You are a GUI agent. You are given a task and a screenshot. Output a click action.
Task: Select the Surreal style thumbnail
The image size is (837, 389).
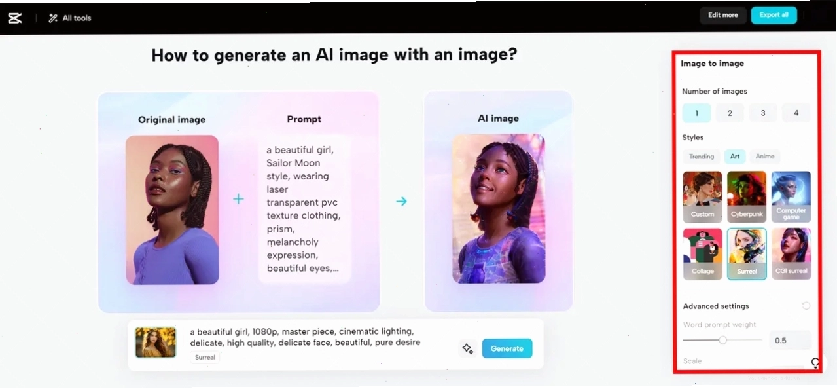pos(747,253)
